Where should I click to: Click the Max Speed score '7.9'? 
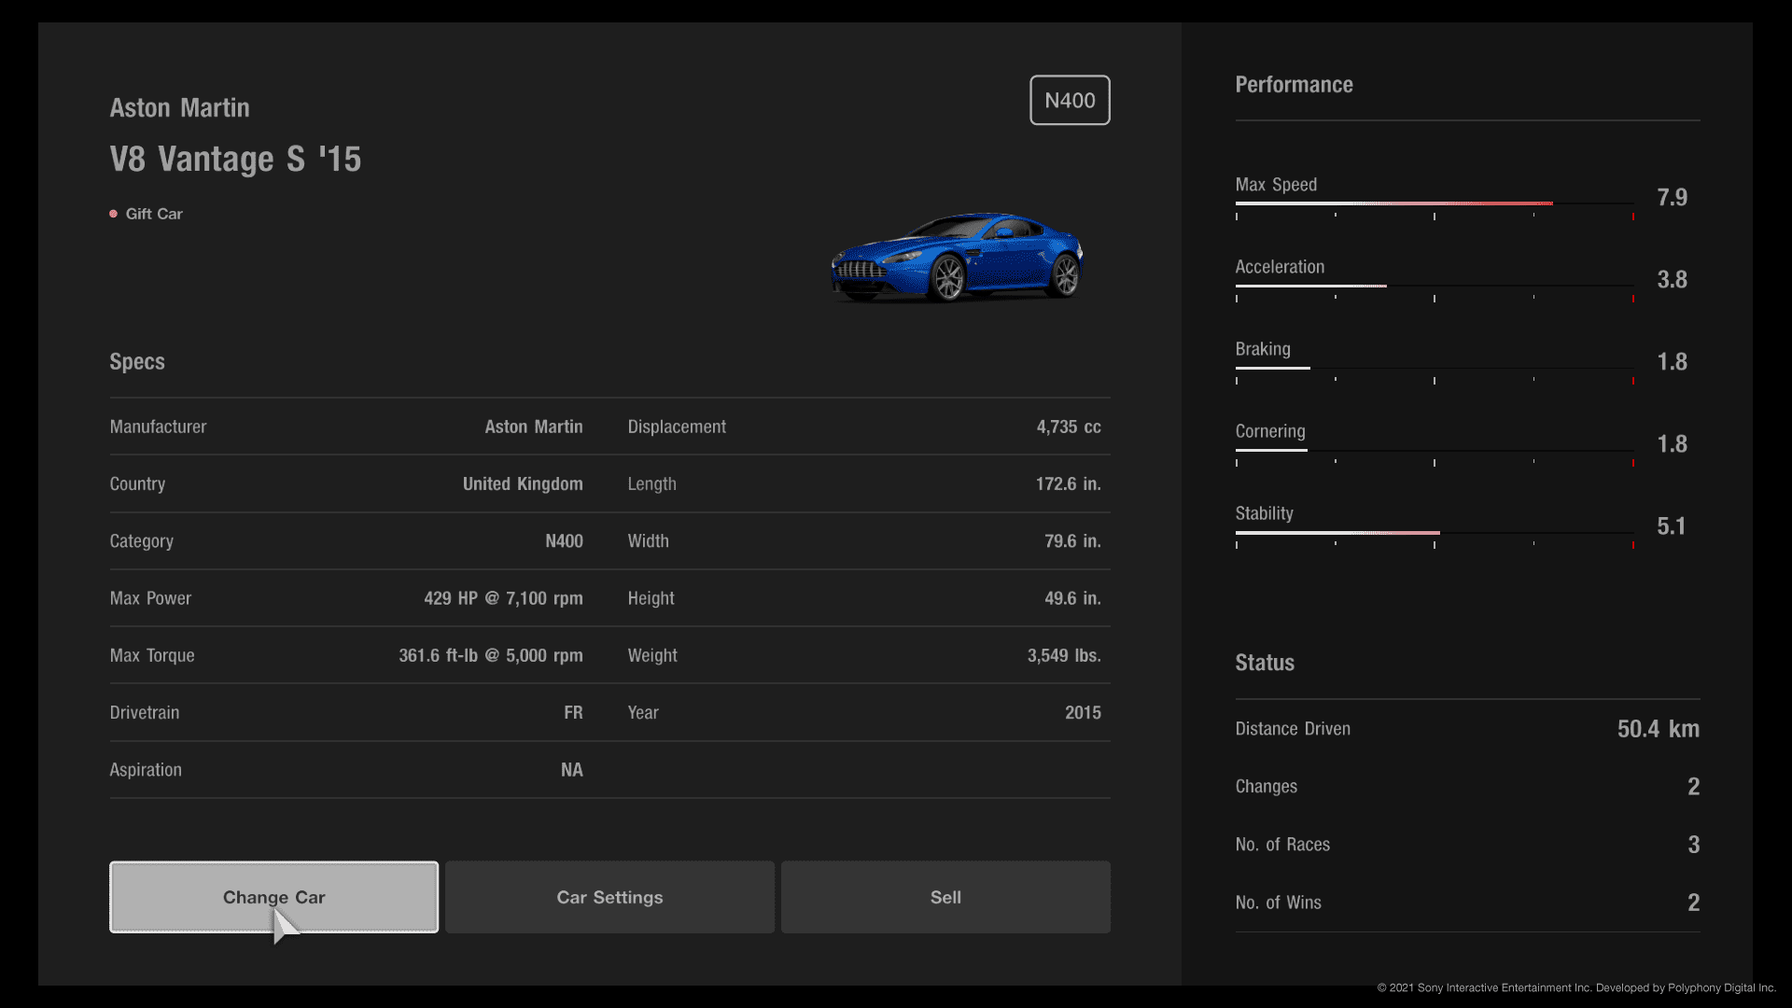pyautogui.click(x=1672, y=197)
